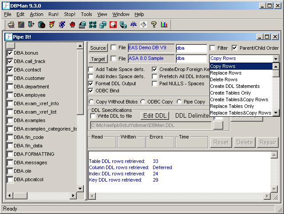Open the Action menu
Screen dimensions: 284x214
(36, 14)
